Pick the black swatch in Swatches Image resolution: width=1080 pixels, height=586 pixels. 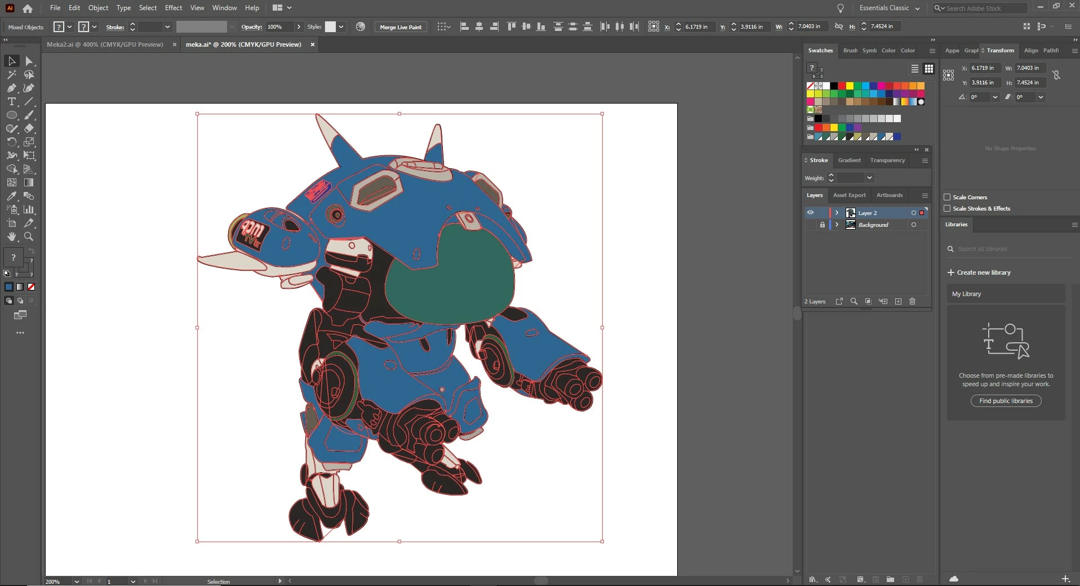click(834, 86)
